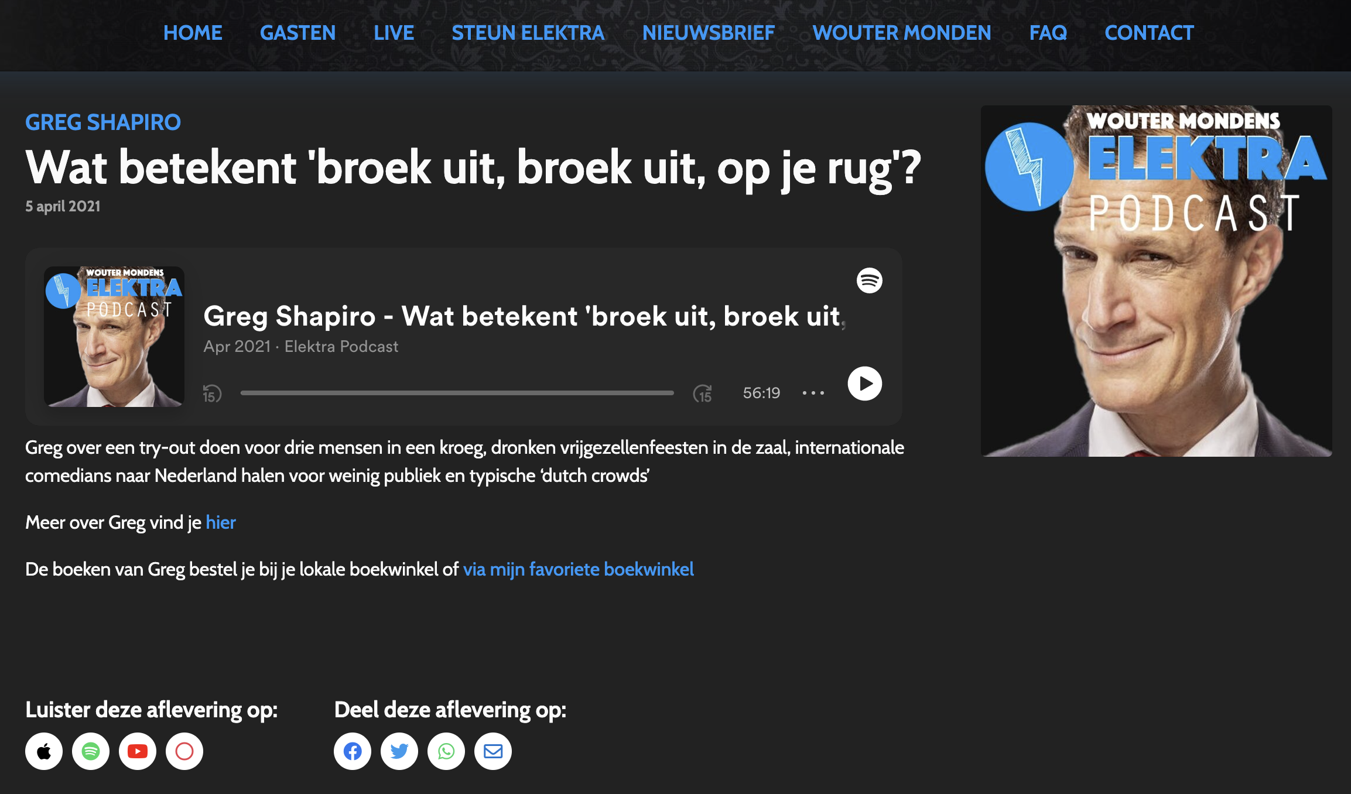Seek on the episode progress bar
This screenshot has height=794, width=1351.
[457, 393]
